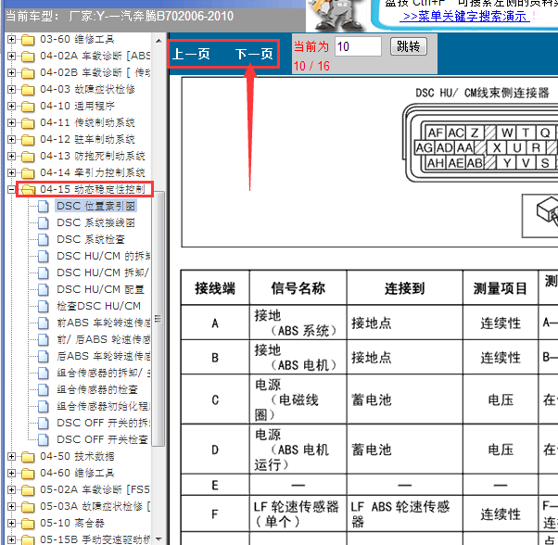Open DSC HU/CM 的拆卸 document

point(103,257)
